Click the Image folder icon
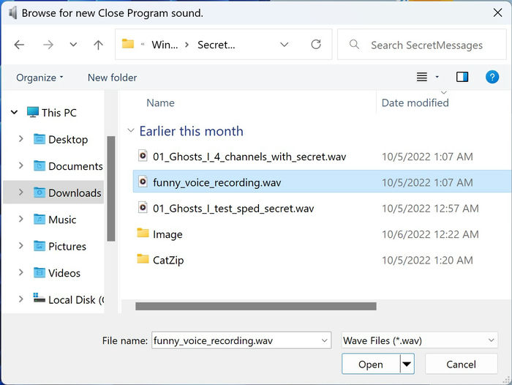The height and width of the screenshot is (385, 512). (143, 233)
